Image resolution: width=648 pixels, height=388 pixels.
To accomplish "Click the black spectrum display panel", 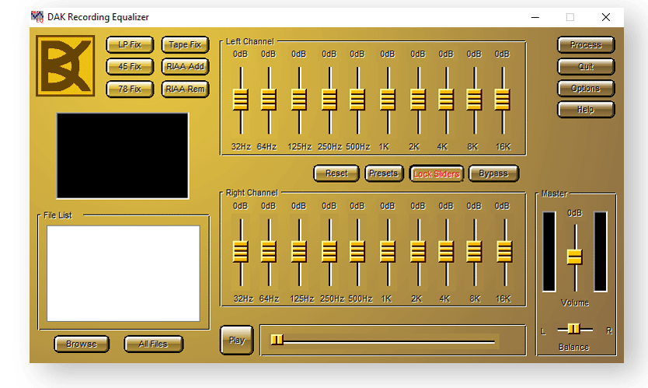I will pos(123,156).
